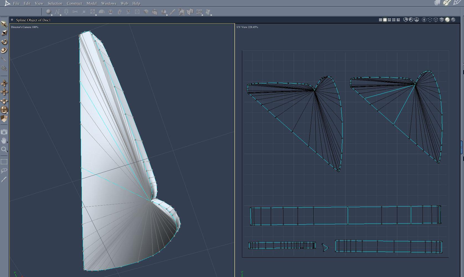
Task: Open the Windows menu
Action: [109, 3]
